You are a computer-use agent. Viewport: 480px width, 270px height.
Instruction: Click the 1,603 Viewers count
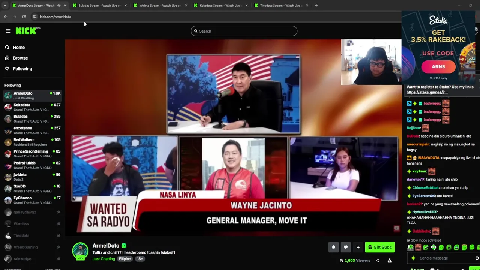coord(355,261)
